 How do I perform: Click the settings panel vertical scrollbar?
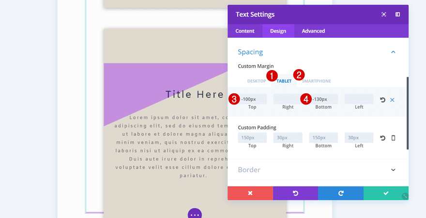pos(407,113)
